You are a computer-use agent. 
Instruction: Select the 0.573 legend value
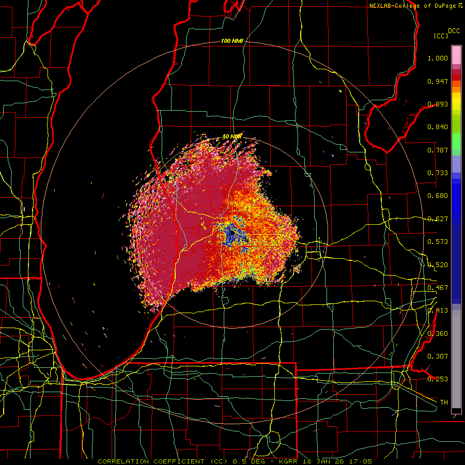pyautogui.click(x=438, y=242)
